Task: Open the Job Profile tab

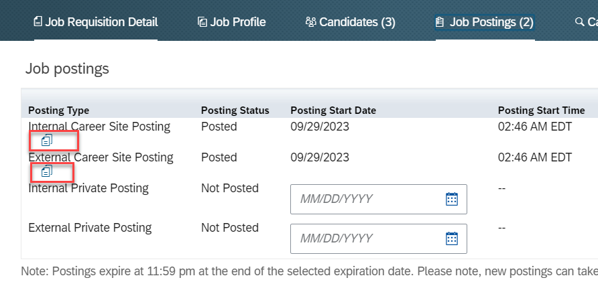Action: [x=232, y=22]
